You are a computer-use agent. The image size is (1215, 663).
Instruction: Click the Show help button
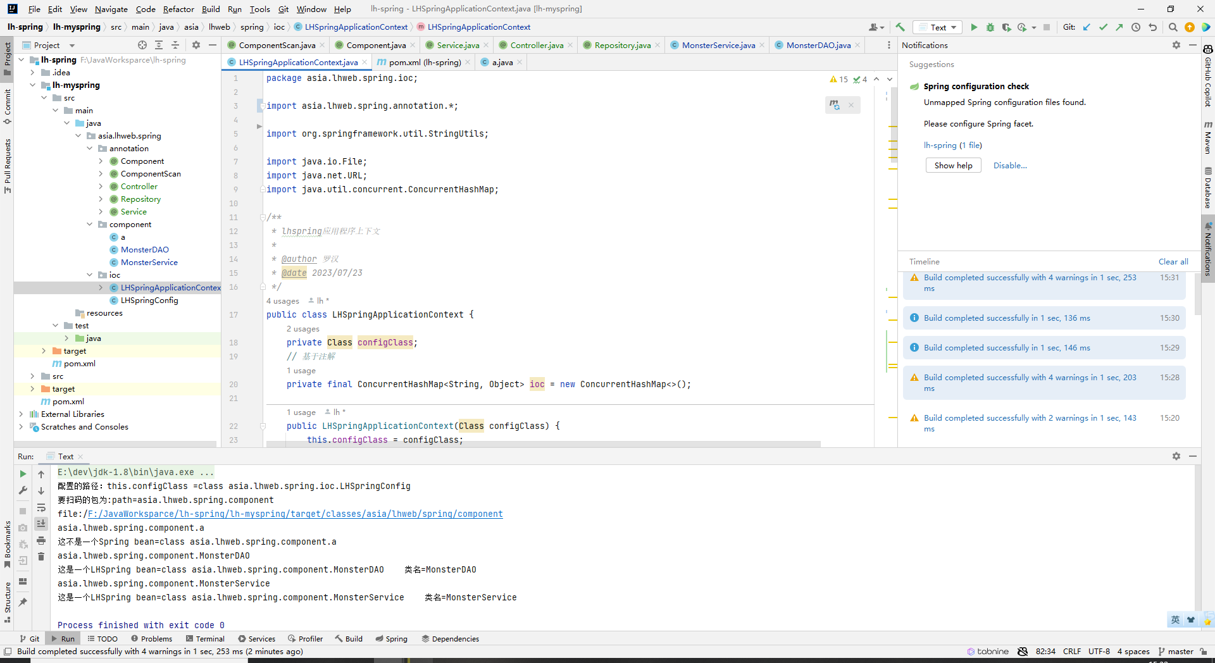click(x=953, y=165)
